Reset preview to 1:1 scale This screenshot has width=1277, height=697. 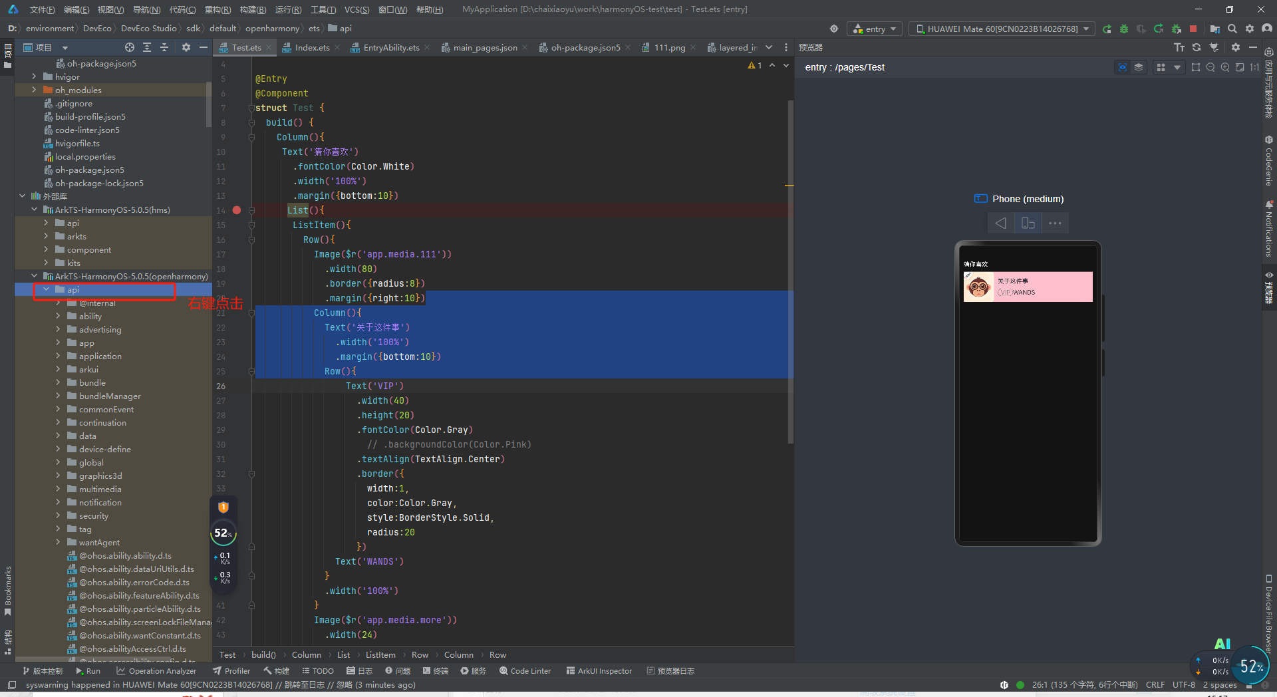[x=1254, y=67]
